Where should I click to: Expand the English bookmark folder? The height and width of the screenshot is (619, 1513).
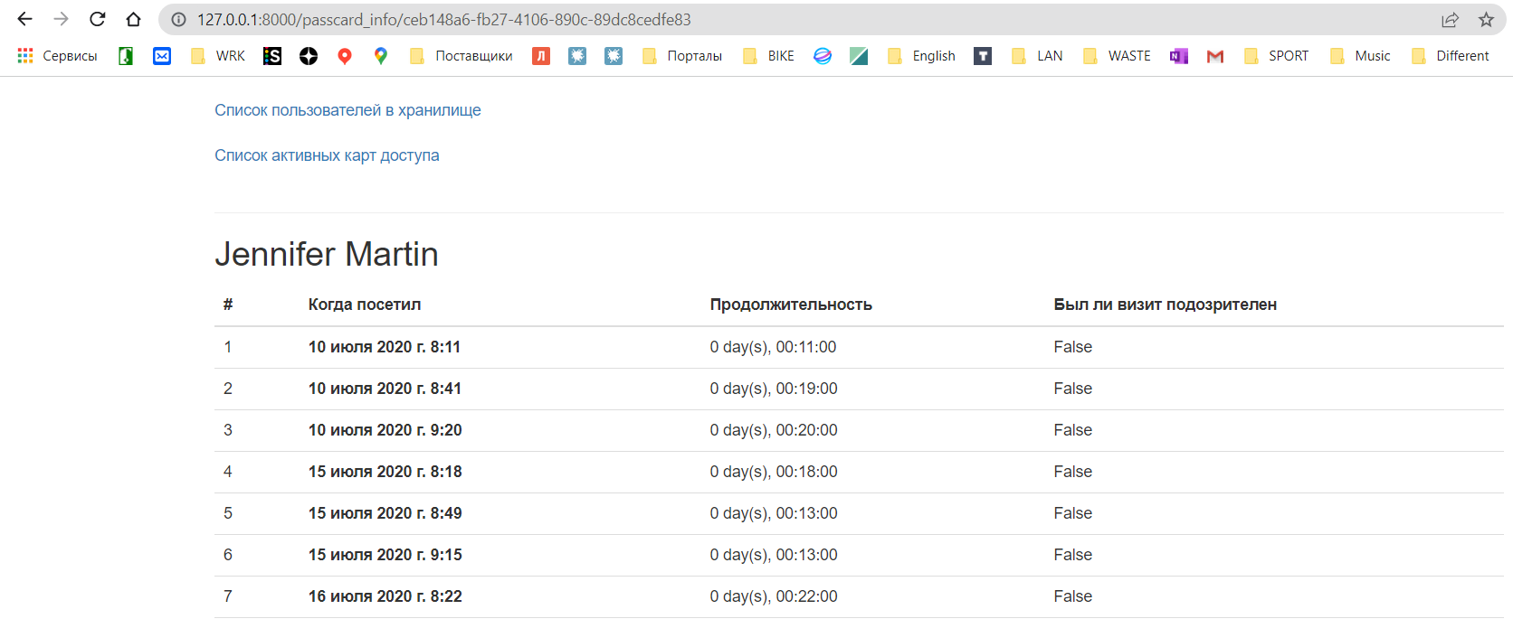921,56
